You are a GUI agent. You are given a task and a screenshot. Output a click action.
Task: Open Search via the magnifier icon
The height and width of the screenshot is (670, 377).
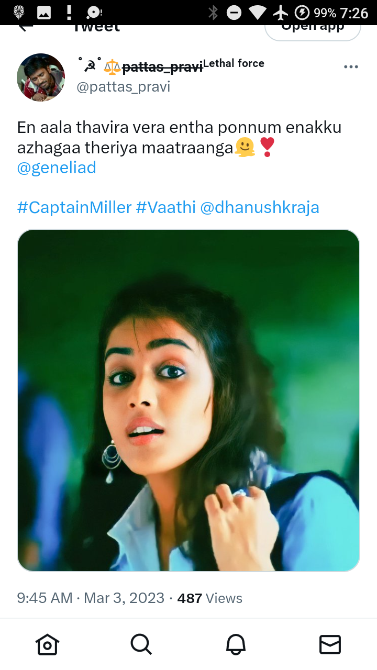pyautogui.click(x=141, y=644)
